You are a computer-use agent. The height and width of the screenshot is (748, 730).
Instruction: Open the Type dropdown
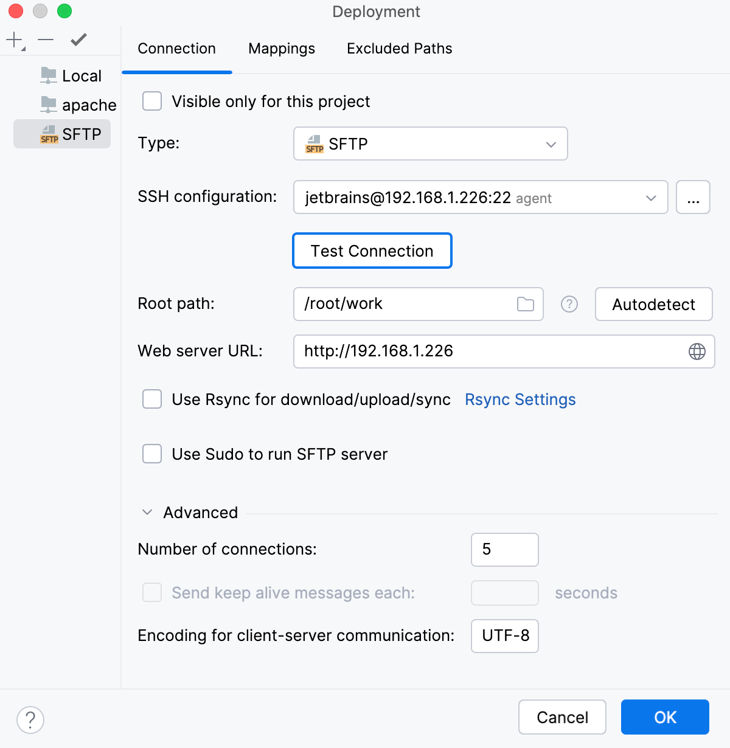(551, 144)
